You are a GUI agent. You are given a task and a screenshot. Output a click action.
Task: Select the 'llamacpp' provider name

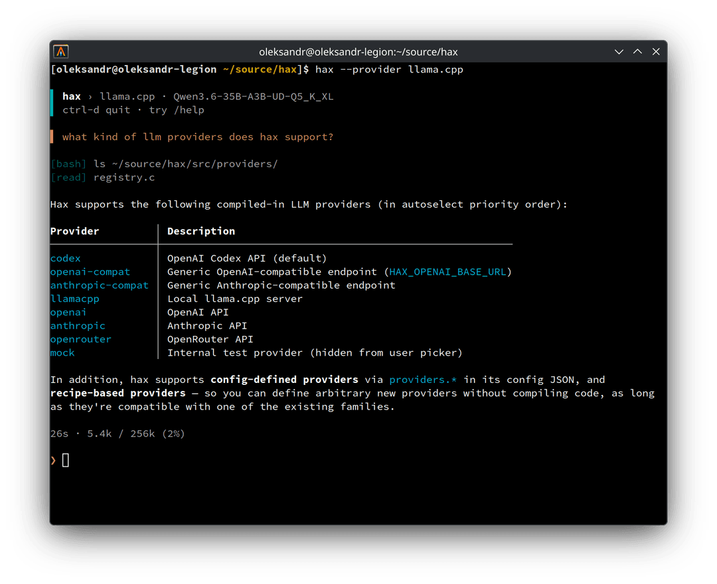pos(74,299)
